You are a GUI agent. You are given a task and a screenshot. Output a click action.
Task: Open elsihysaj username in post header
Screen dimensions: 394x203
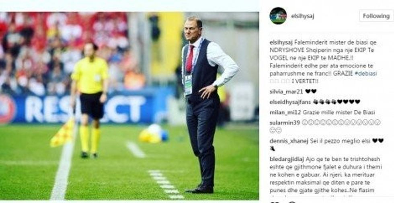[x=302, y=16]
